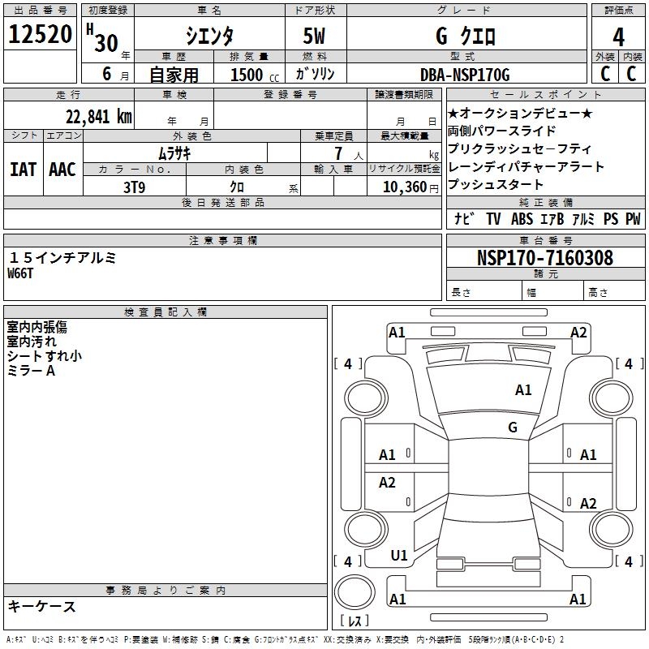Click the G windshield mark on car diagram
The image size is (649, 649).
click(x=512, y=428)
